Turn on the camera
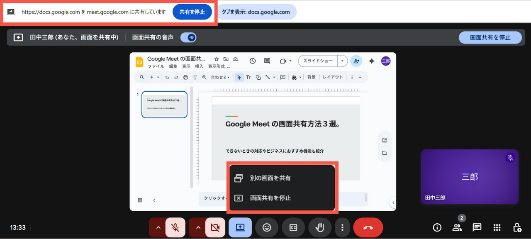The height and width of the screenshot is (239, 531). click(215, 227)
